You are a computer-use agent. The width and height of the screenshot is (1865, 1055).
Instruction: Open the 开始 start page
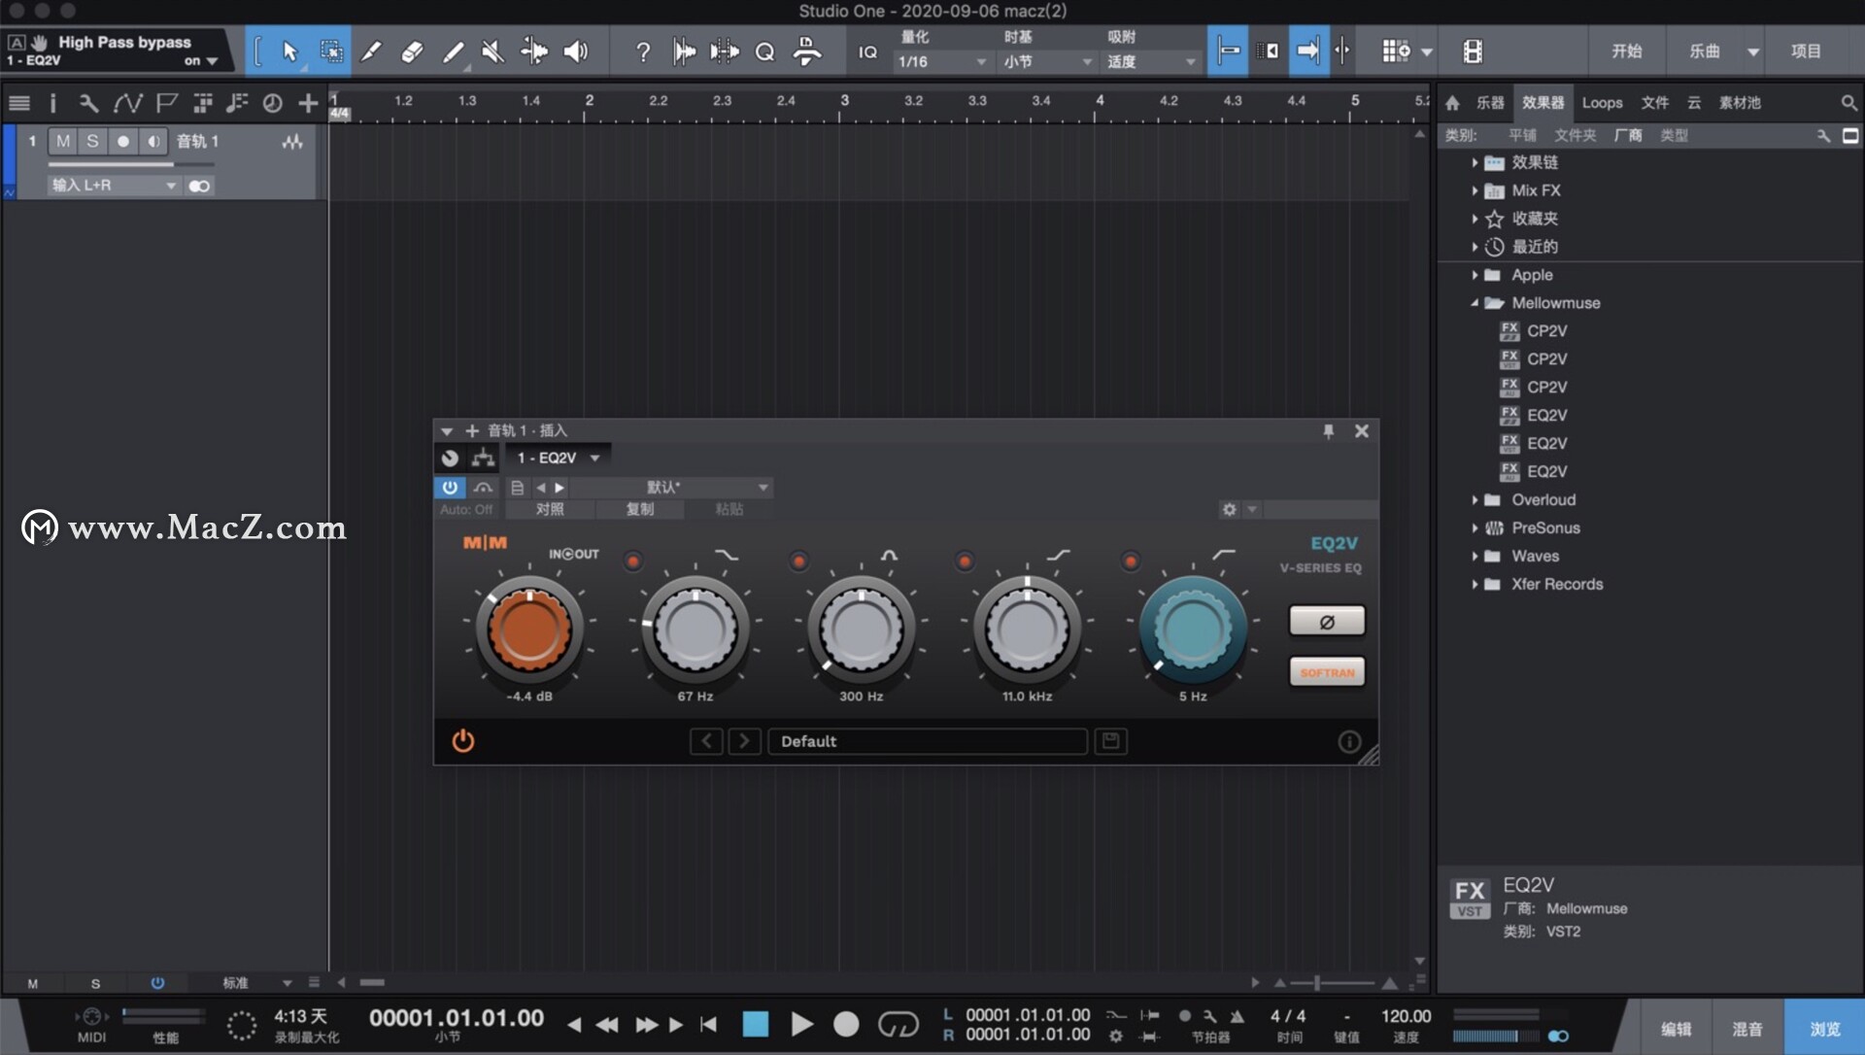point(1626,51)
